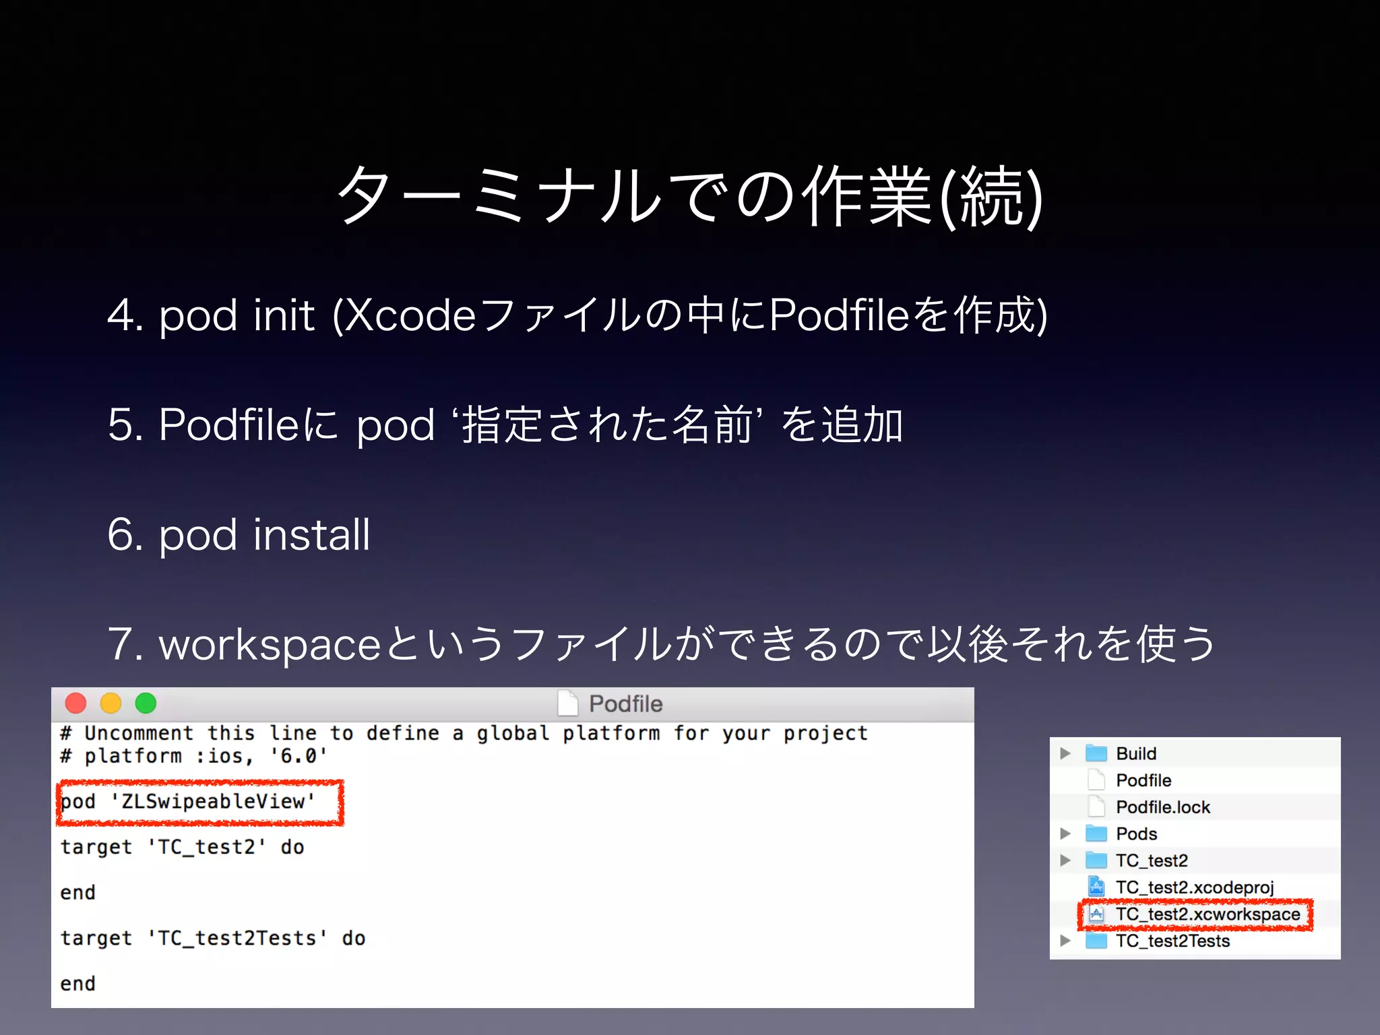Click step '7. workspaceというファイル' text
The width and height of the screenshot is (1380, 1035).
pos(662,644)
